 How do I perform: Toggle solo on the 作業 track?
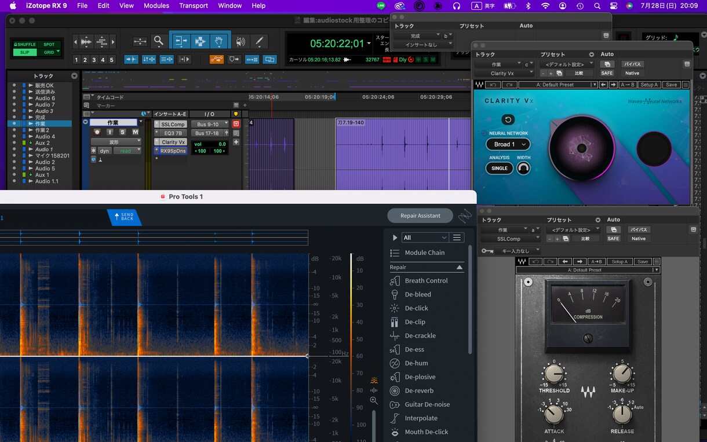pos(122,132)
